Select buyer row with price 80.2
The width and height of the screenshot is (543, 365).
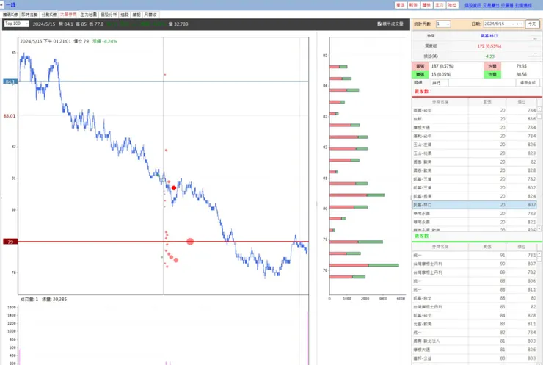[475, 187]
